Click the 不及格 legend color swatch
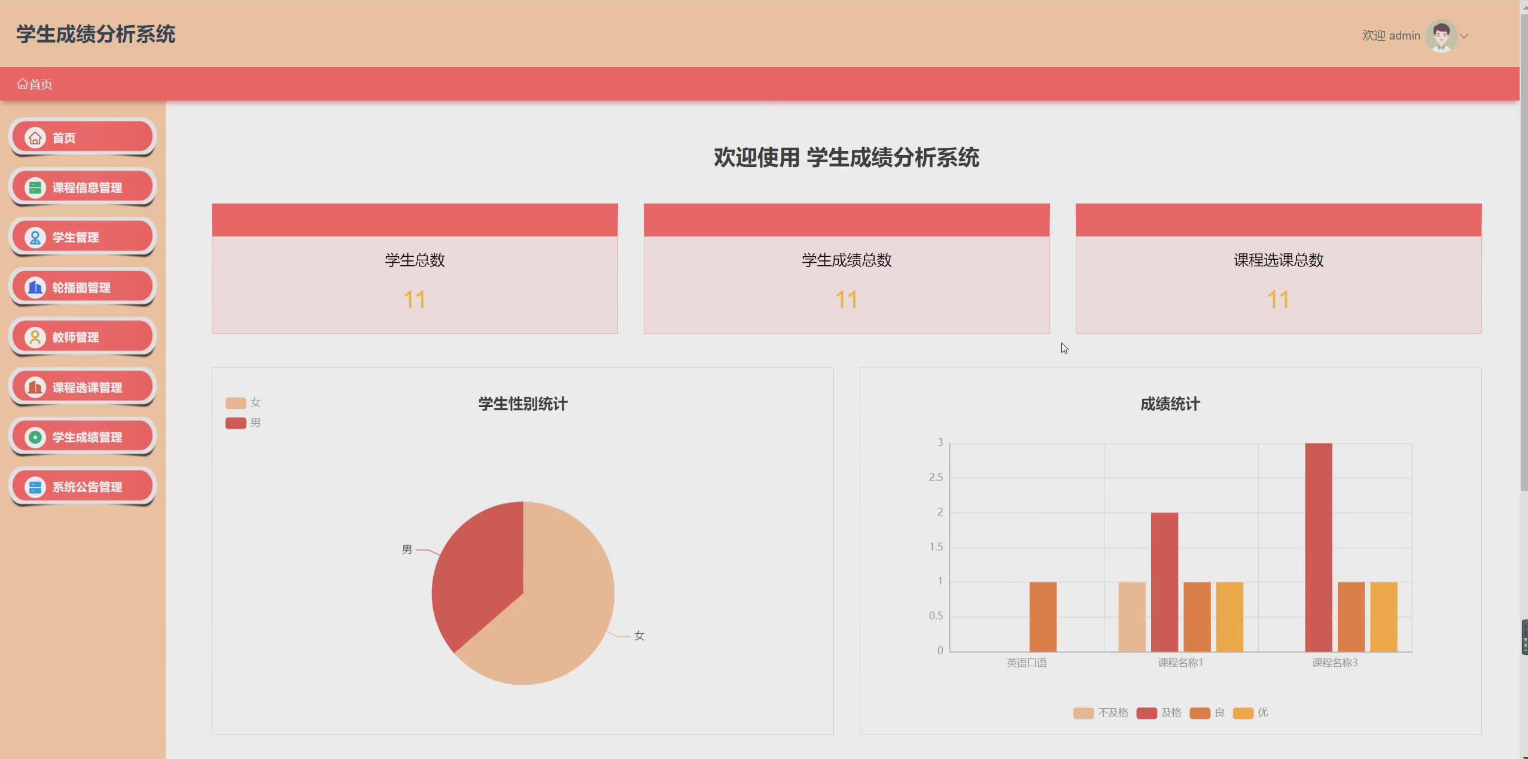Viewport: 1528px width, 759px height. click(1083, 712)
